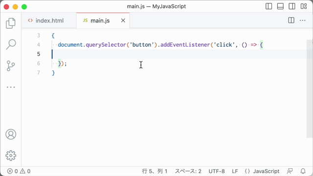Click the closing brace on line 7
This screenshot has width=313, height=176.
(53, 73)
